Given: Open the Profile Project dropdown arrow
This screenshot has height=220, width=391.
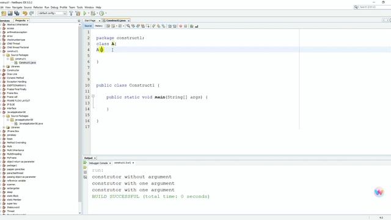Looking at the screenshot, I should point(106,13).
